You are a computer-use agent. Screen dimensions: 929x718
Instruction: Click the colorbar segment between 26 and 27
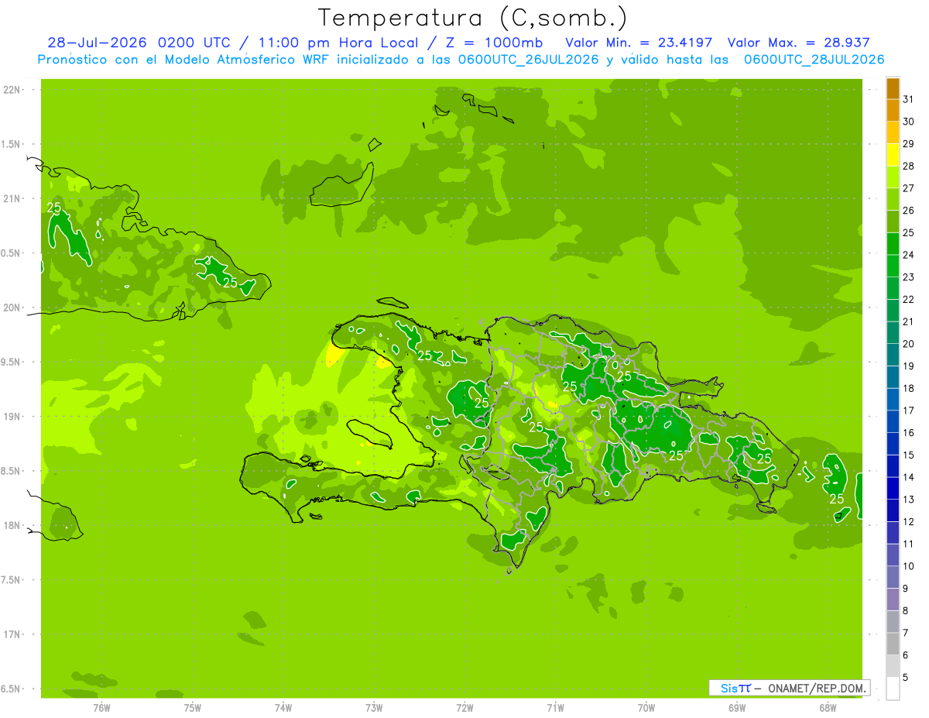pyautogui.click(x=893, y=200)
